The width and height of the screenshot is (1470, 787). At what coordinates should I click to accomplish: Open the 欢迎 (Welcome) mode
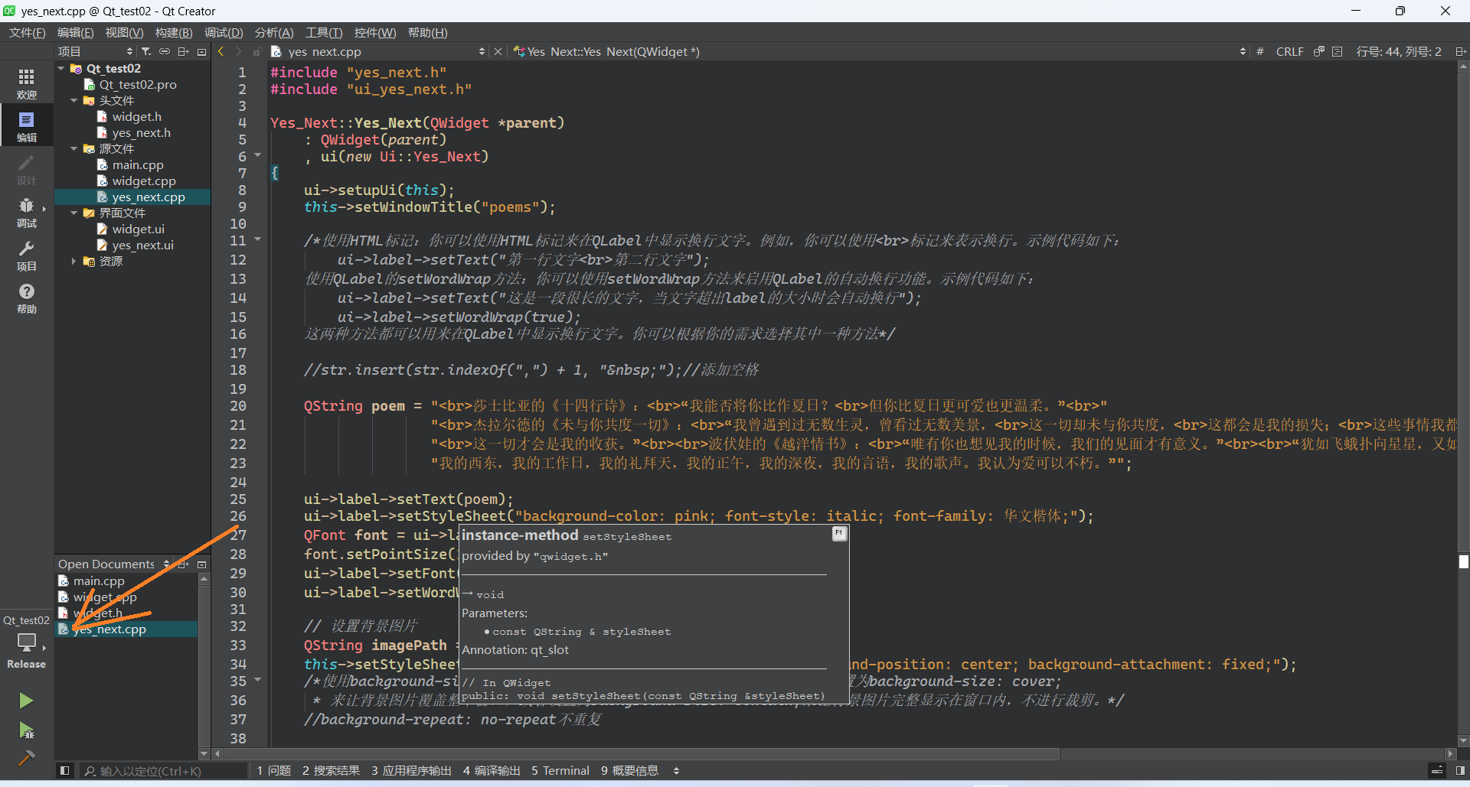pos(26,83)
